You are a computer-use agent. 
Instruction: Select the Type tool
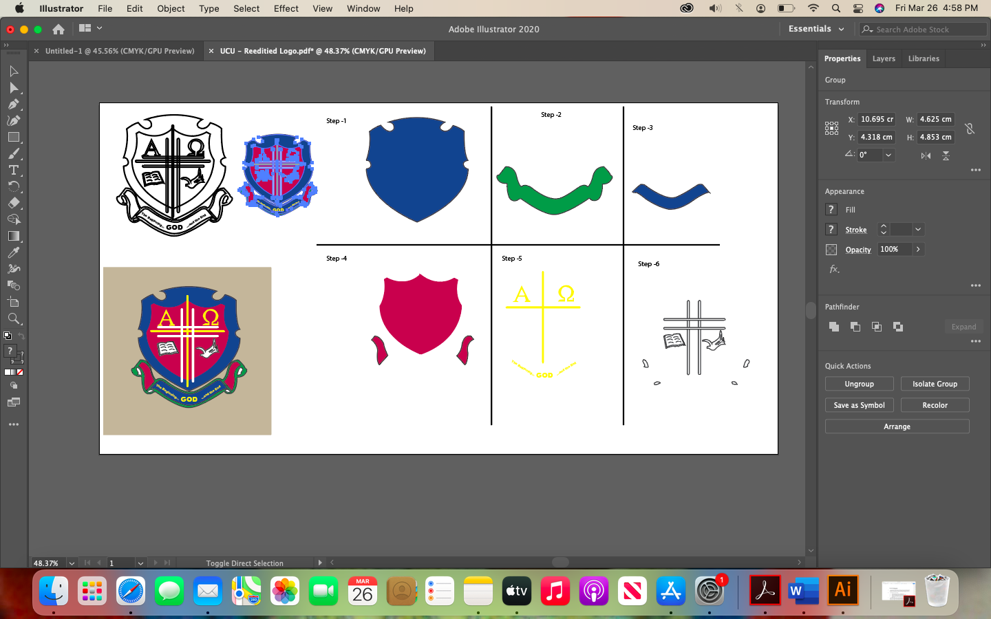pyautogui.click(x=13, y=171)
